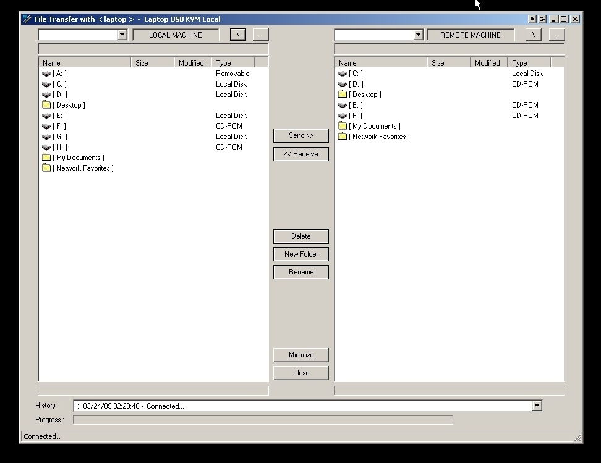601x463 pixels.
Task: Click the window resize grip in status bar
Action: (x=577, y=438)
